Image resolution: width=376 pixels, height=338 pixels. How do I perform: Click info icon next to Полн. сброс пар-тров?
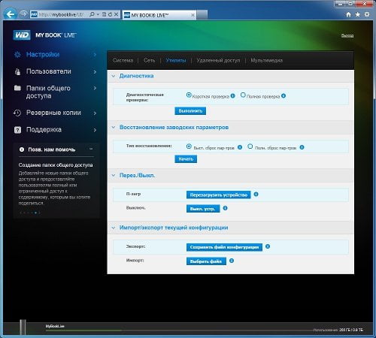point(302,147)
